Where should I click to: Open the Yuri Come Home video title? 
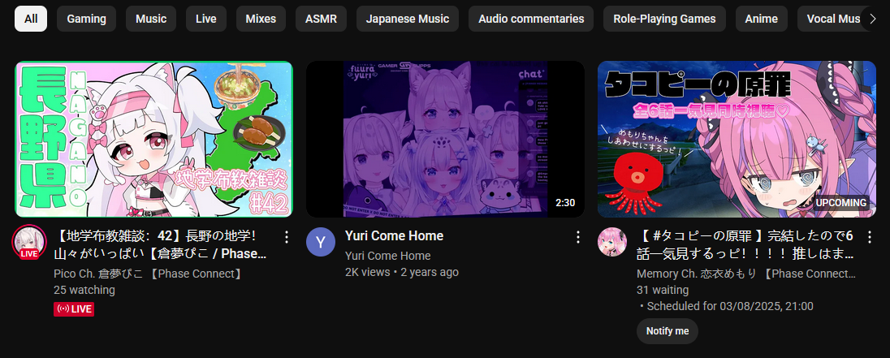pos(394,236)
